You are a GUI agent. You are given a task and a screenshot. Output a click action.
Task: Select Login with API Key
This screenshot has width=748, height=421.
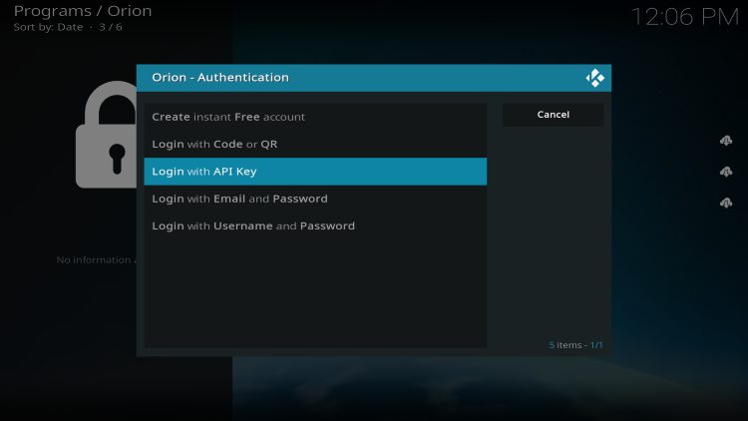[315, 172]
